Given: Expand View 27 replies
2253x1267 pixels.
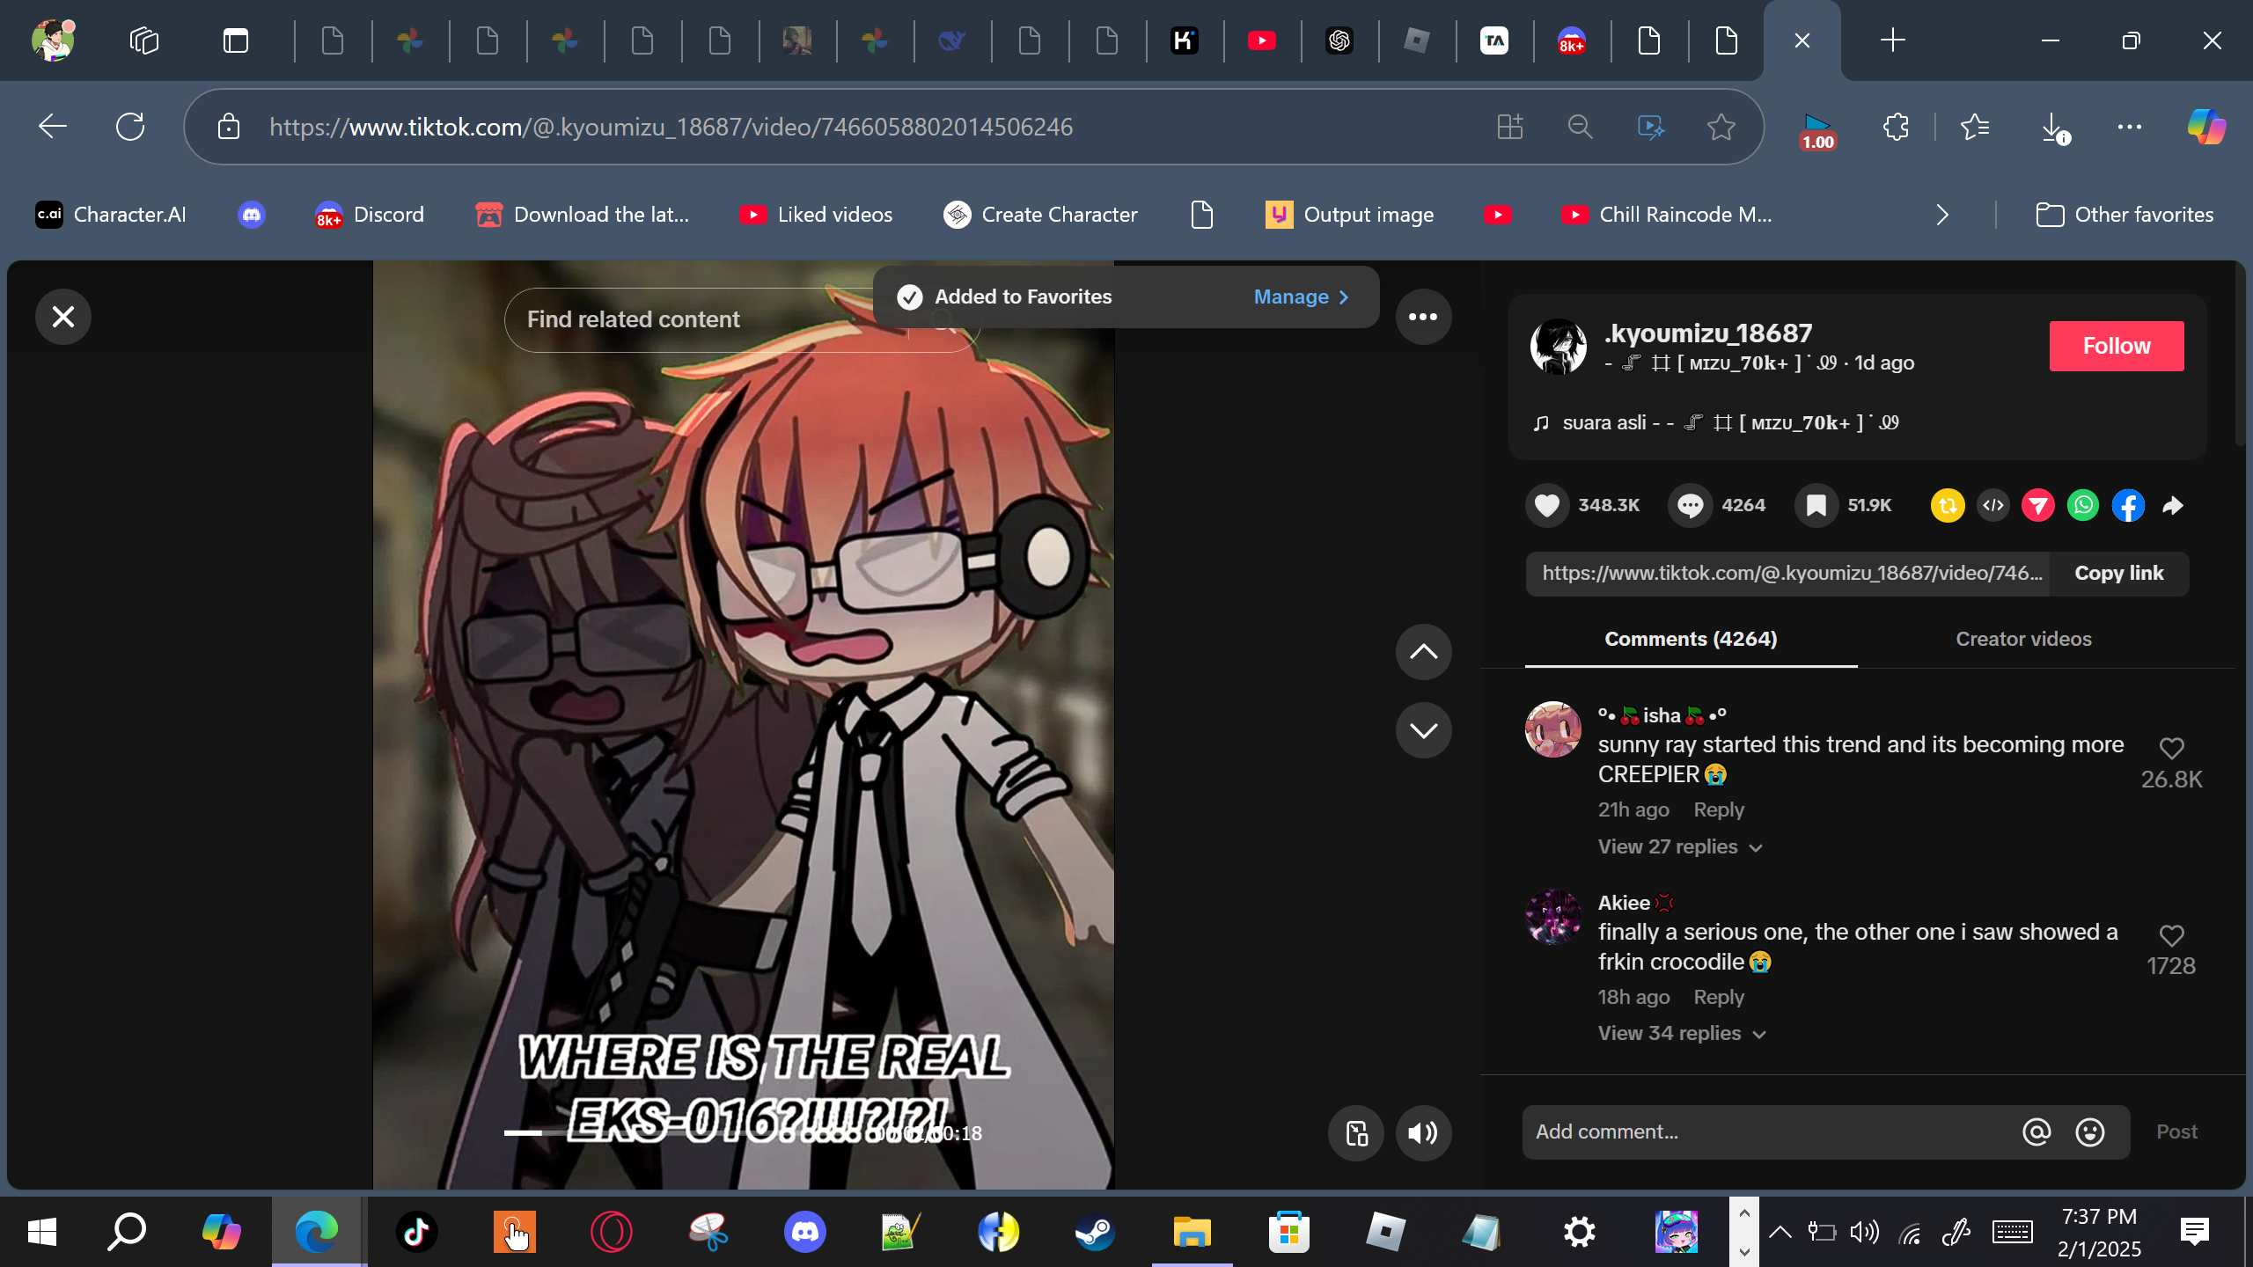Looking at the screenshot, I should pos(1679,846).
